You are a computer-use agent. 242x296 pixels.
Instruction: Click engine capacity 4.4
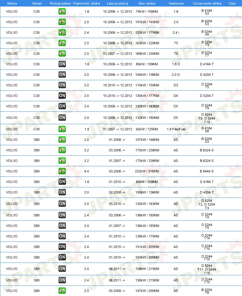pos(86,171)
